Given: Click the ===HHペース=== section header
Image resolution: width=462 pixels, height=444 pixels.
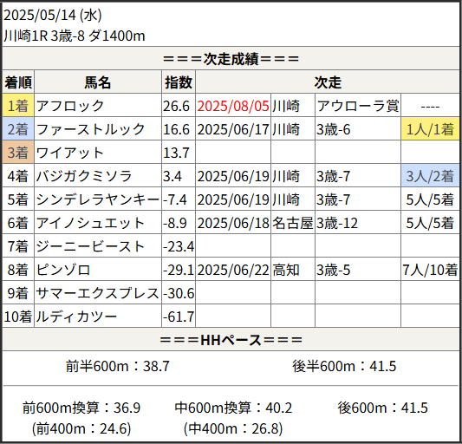Looking at the screenshot, I should pyautogui.click(x=231, y=340).
